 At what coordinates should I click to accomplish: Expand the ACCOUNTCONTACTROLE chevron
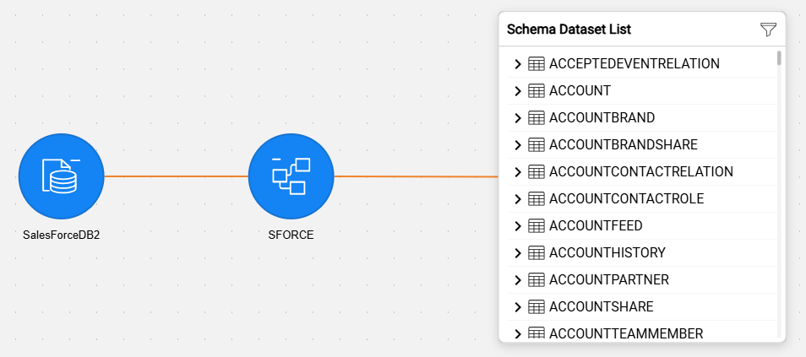pyautogui.click(x=518, y=199)
